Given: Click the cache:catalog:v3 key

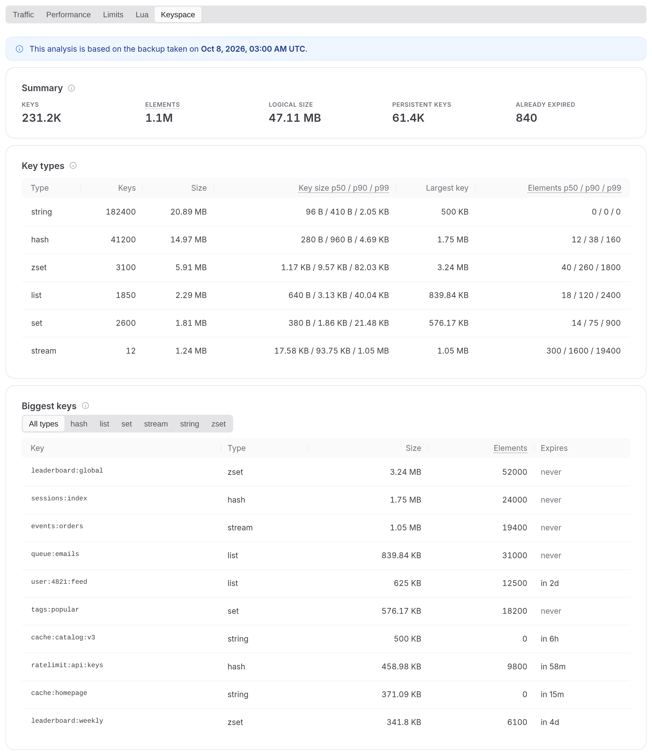Looking at the screenshot, I should 63,637.
